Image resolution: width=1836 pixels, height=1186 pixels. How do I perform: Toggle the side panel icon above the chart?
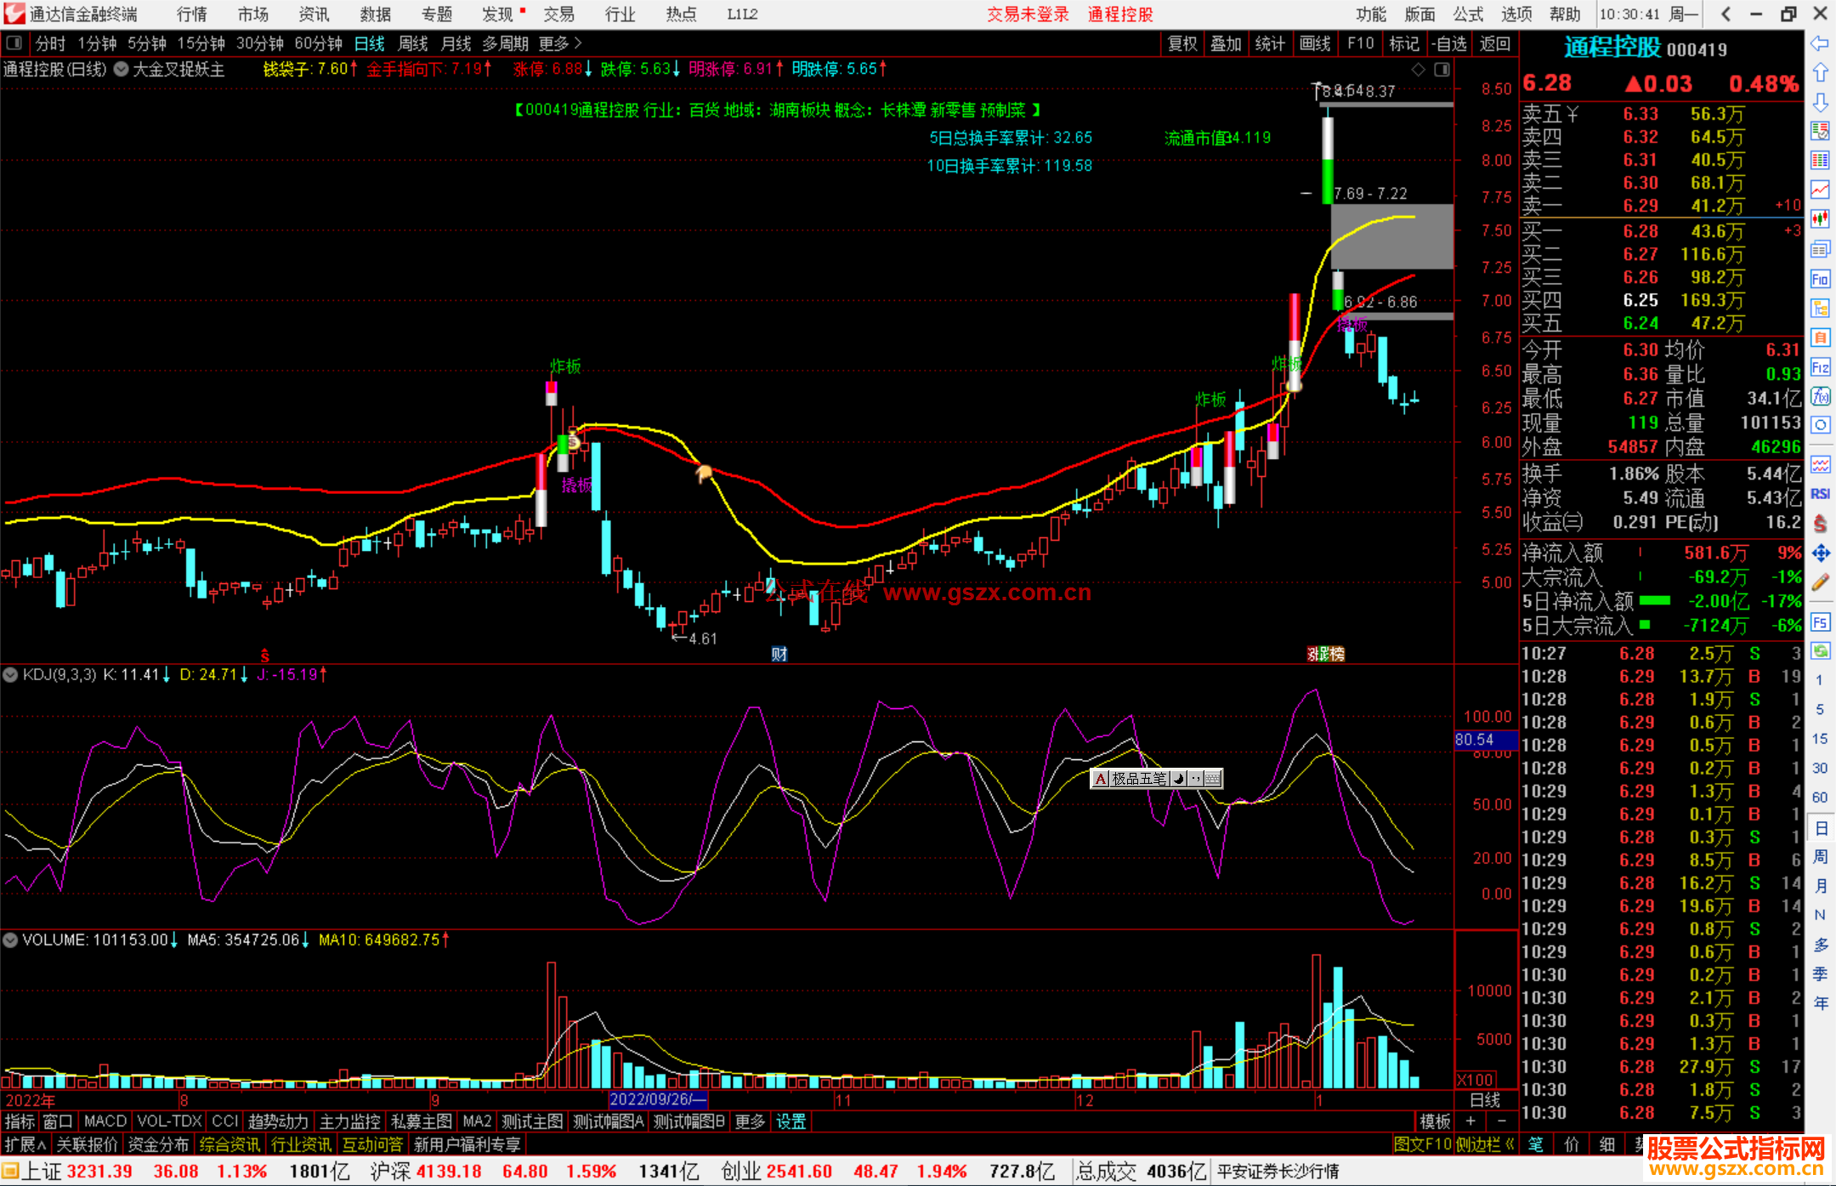[x=1442, y=70]
